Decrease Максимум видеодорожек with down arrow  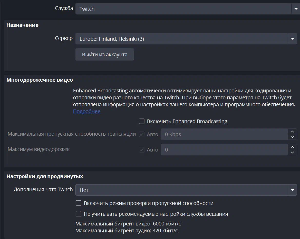click(x=292, y=153)
